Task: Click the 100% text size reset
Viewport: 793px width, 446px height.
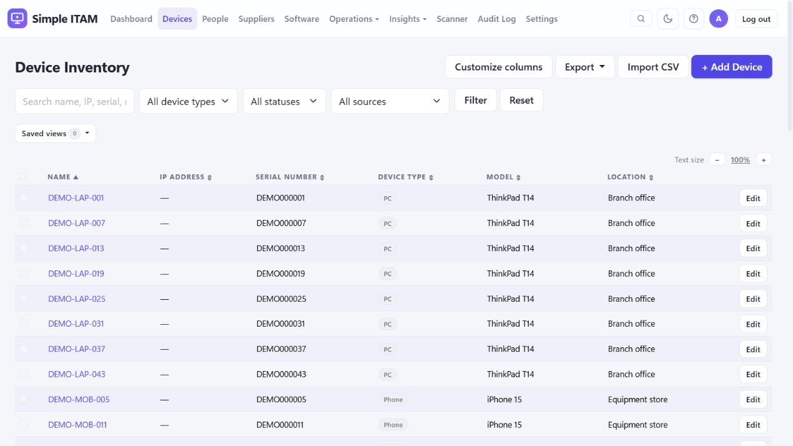Action: pos(740,160)
